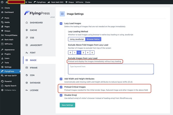Image resolution: width=173 pixels, height=115 pixels.
Task: Click the Exclude Images keyword text area
Action: (x=111, y=69)
